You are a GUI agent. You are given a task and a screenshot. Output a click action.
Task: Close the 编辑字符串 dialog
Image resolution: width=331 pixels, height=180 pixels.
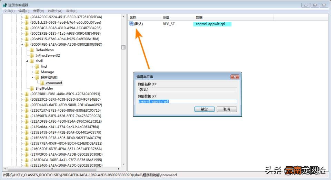point(235,77)
